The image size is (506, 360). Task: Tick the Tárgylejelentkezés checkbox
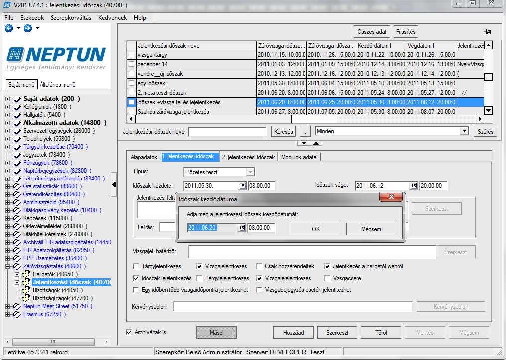point(199,278)
